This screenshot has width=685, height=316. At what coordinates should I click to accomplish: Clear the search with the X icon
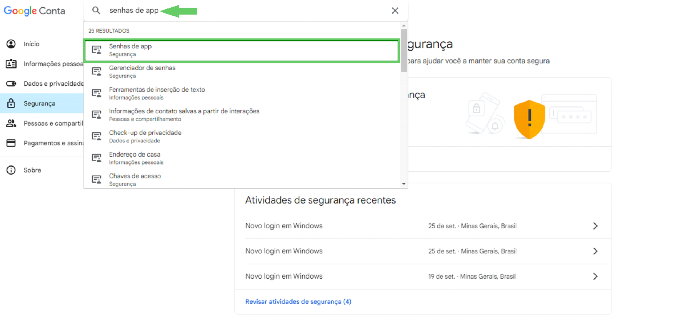coord(395,11)
